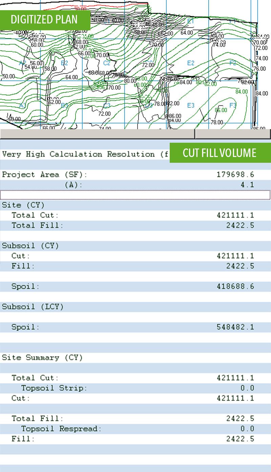
Task: Select grid cell label F3 on plan
Action: 233,105
